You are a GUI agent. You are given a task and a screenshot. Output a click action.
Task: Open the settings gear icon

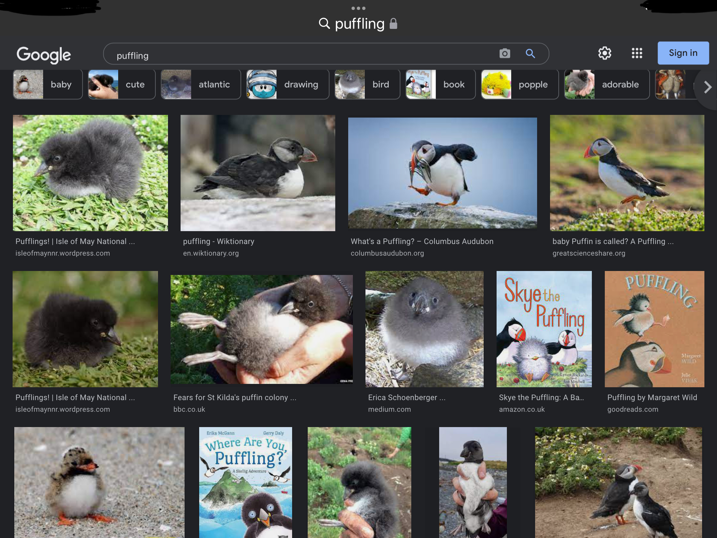(604, 53)
